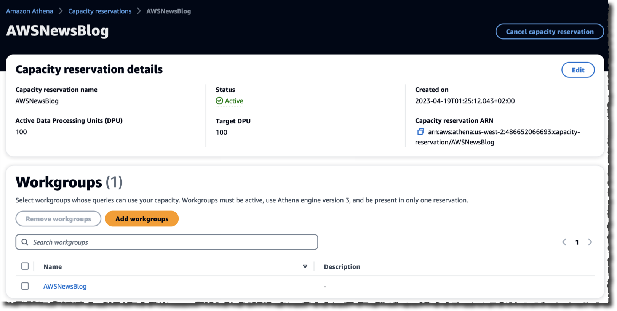Click the green Active status checkmark icon
Viewport: 617px width, 311px height.
point(219,101)
